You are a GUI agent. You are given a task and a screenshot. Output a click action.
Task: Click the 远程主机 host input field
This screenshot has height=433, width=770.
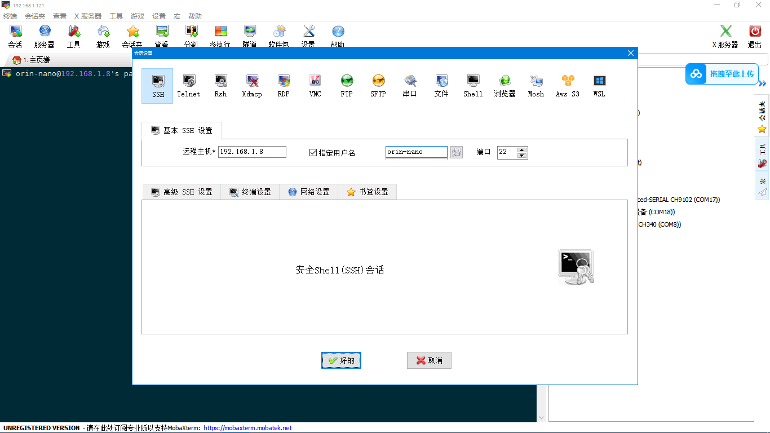(251, 152)
